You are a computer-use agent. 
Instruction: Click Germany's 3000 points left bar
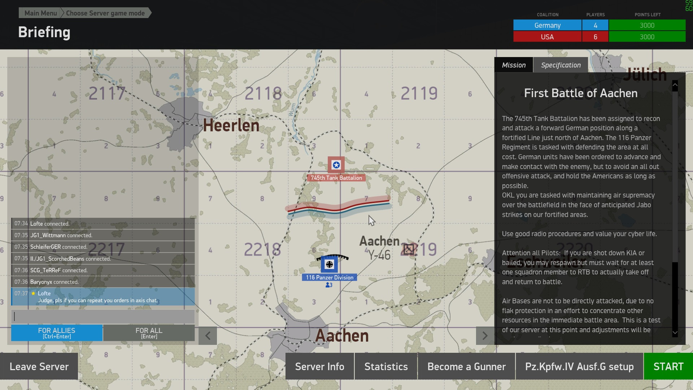[x=647, y=25]
